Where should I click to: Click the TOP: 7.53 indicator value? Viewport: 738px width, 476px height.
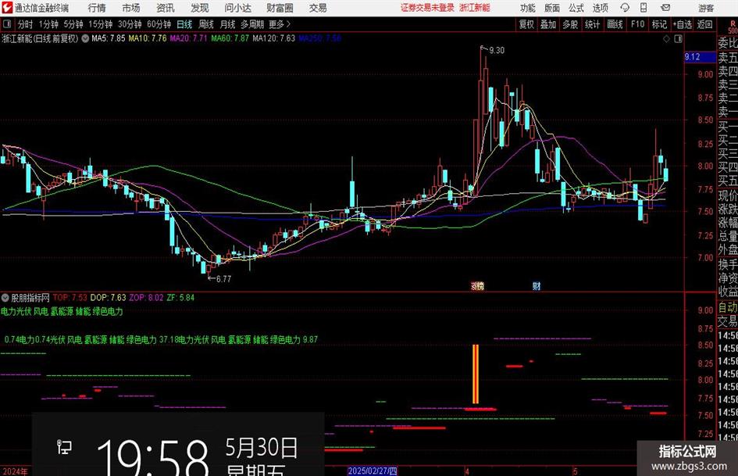[70, 297]
